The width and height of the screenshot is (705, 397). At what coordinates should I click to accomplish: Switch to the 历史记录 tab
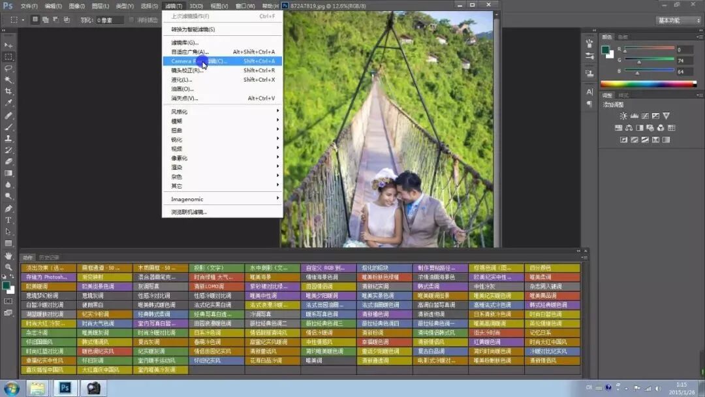pyautogui.click(x=49, y=257)
